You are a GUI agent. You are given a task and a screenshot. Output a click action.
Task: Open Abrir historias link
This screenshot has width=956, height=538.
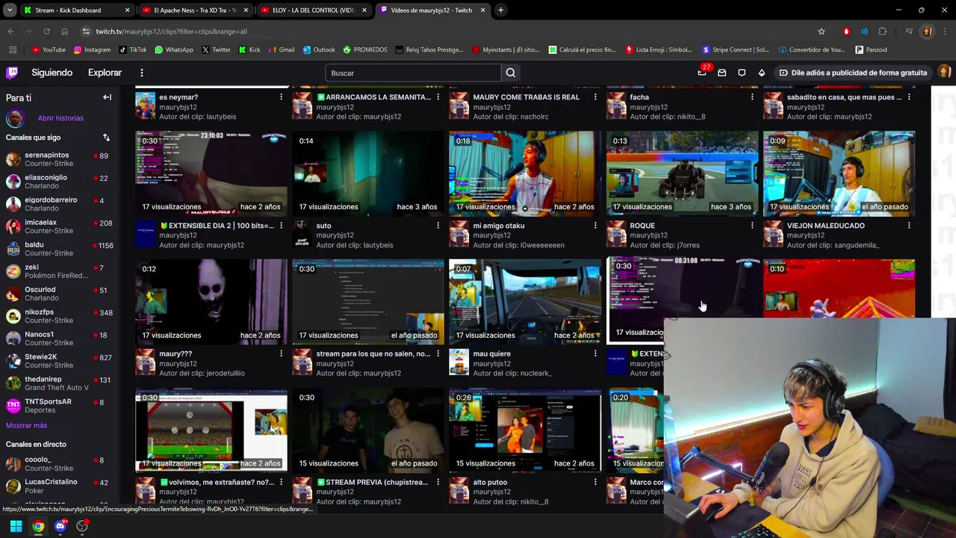[60, 118]
